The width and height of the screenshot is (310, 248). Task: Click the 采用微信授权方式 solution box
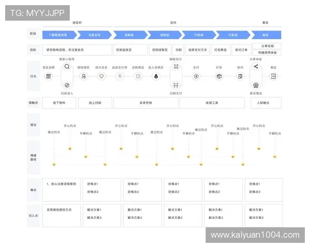tap(61, 215)
